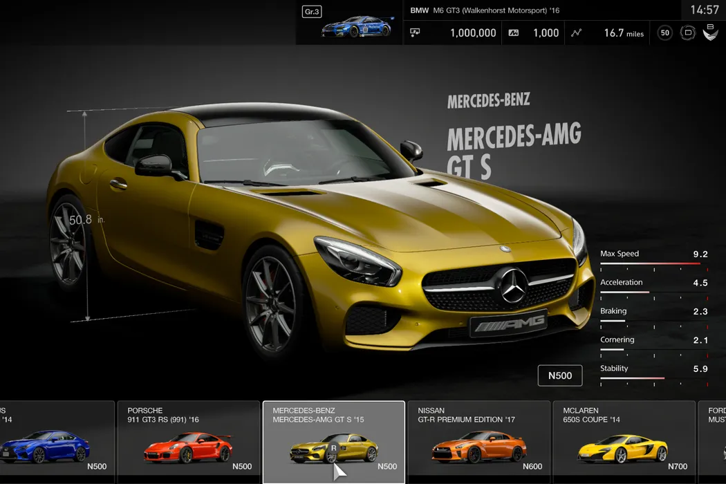Screen dimensions: 726x484
Task: Click the Acceleration rating bar
Action: coord(650,292)
